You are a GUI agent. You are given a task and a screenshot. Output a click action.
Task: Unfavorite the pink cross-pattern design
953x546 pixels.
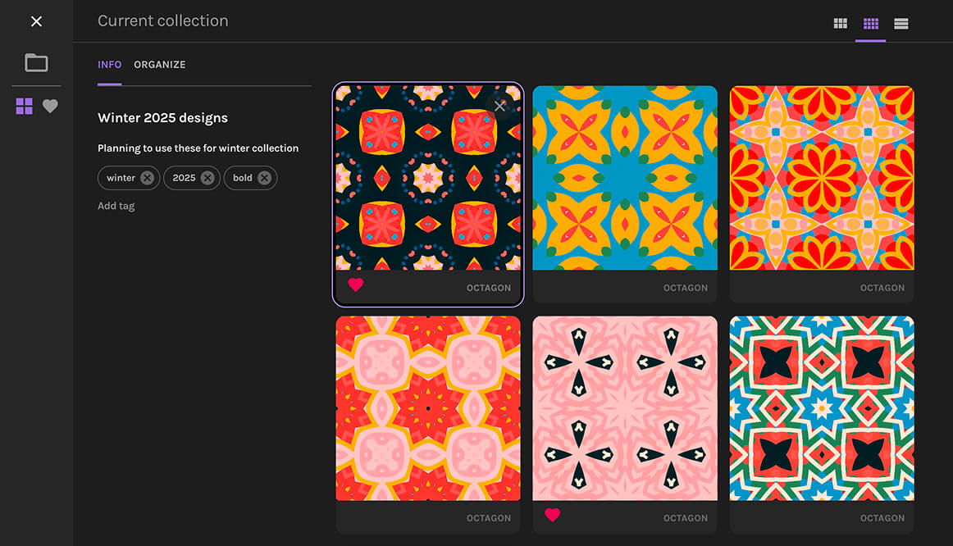point(553,515)
